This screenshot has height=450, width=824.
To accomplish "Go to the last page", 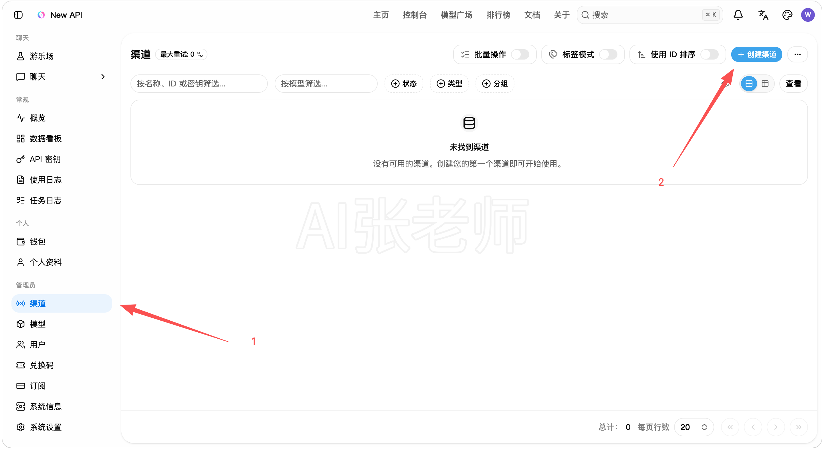I will tap(799, 427).
